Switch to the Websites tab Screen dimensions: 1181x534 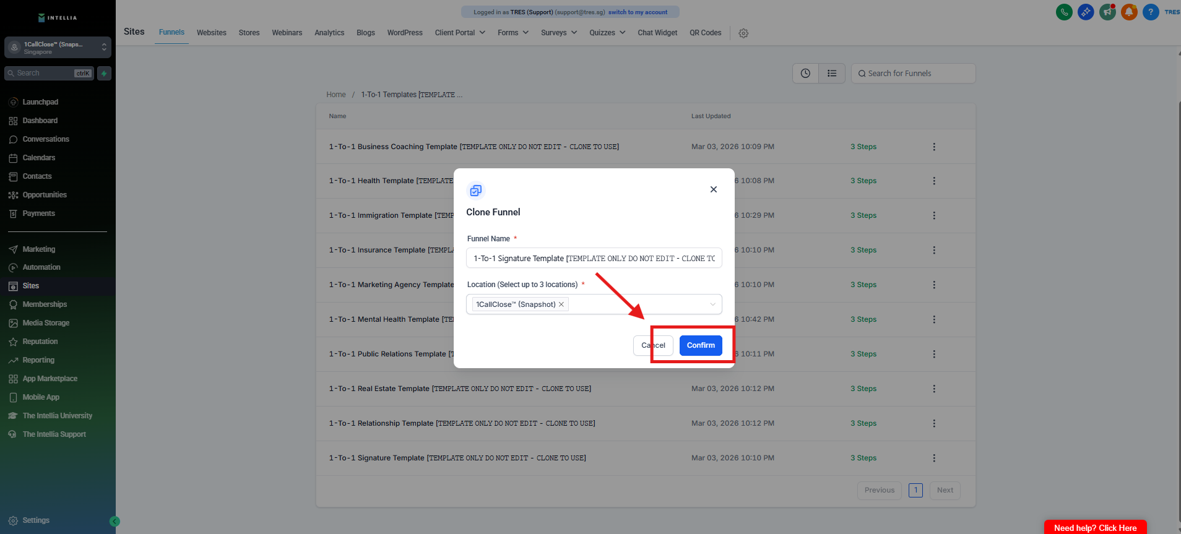tap(212, 33)
